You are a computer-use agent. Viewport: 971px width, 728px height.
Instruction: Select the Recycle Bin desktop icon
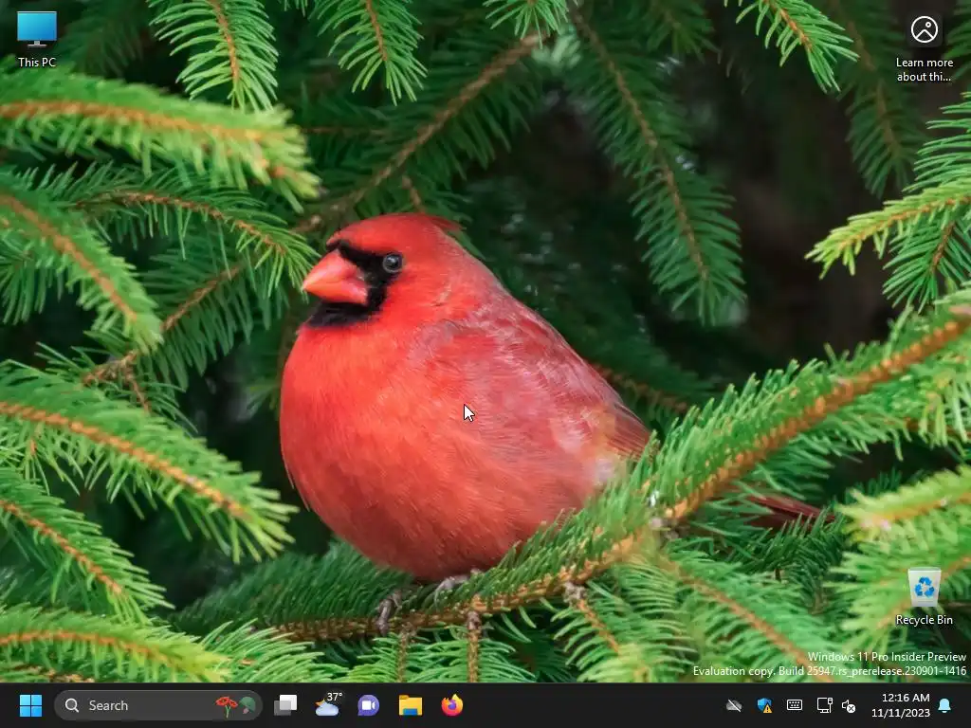924,596
